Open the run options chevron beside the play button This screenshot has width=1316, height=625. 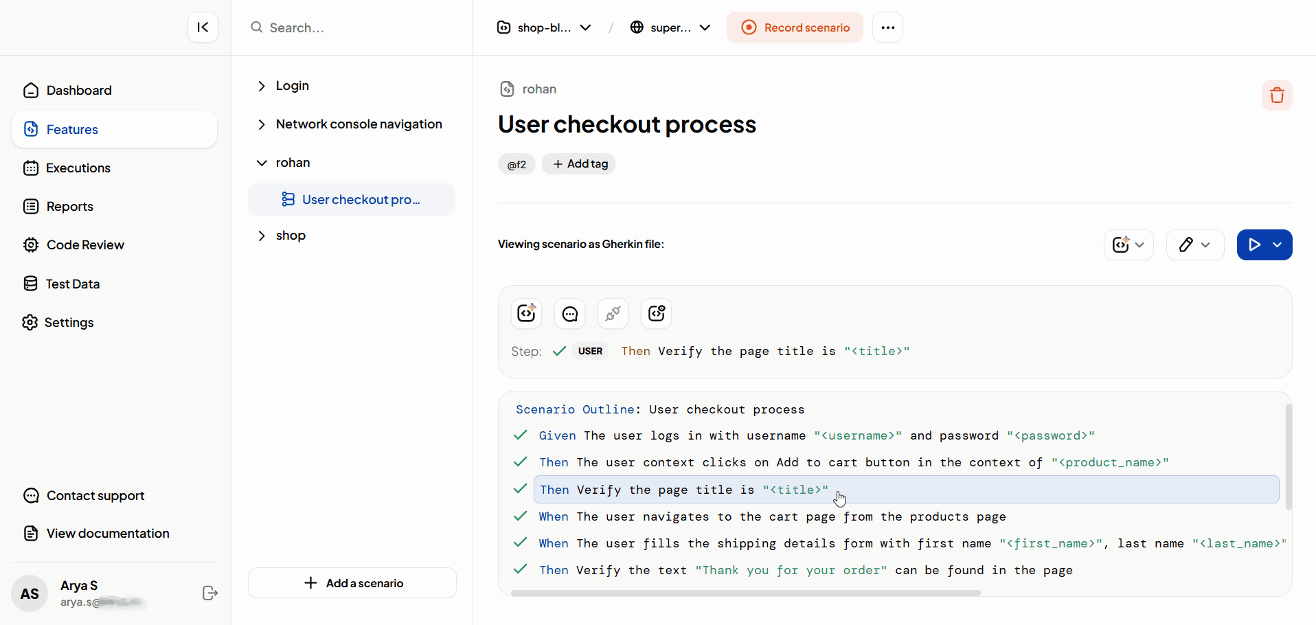click(x=1278, y=245)
